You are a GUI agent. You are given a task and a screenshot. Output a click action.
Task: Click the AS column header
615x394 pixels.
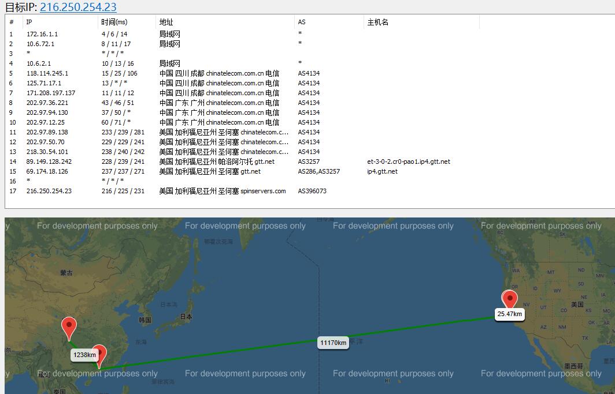(x=302, y=22)
